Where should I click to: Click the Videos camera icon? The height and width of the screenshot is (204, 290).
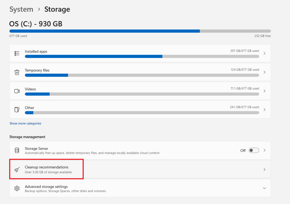(x=17, y=91)
